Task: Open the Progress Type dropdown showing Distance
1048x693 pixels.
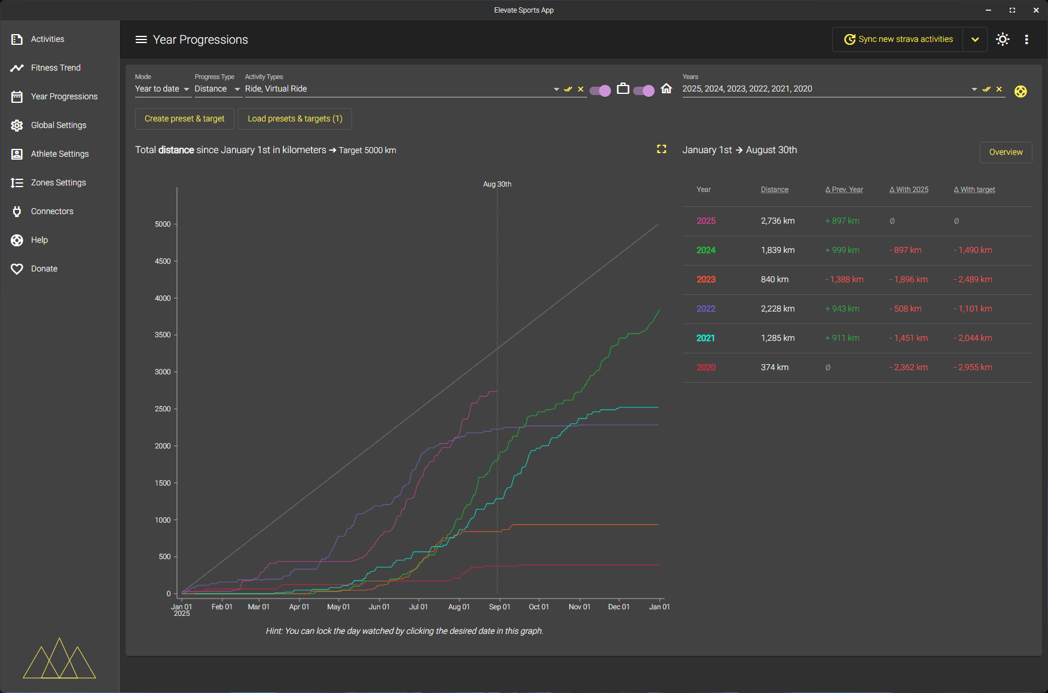Action: (217, 89)
